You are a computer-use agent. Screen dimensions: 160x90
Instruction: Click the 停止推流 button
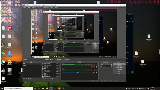point(119,64)
